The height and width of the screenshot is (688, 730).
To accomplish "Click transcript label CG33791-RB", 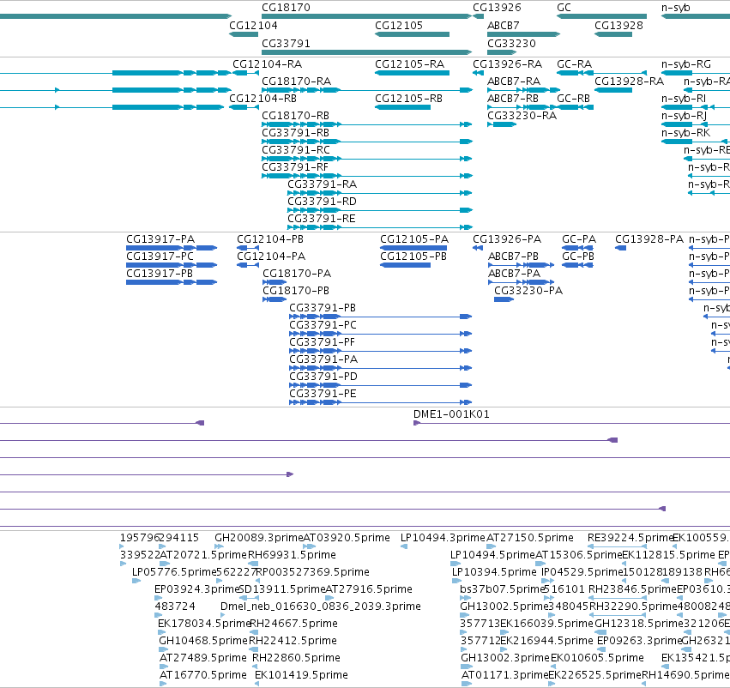I will coord(296,133).
